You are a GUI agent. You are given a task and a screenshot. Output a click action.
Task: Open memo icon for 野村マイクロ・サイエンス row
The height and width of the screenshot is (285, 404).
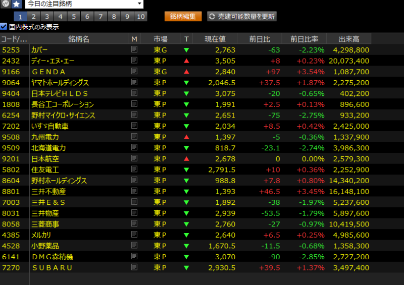pos(134,115)
